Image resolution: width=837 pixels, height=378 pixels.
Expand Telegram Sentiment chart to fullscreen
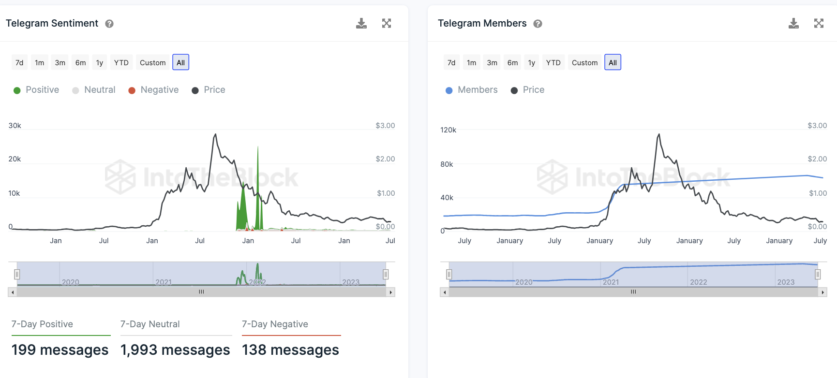click(x=387, y=23)
